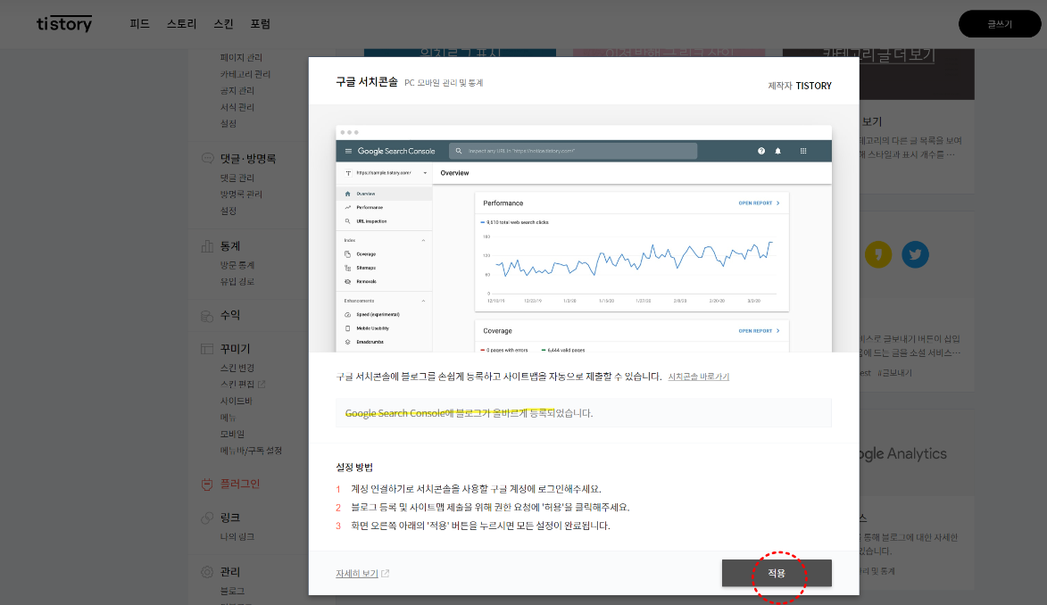Click the 통계 chart icon in sidebar
The height and width of the screenshot is (605, 1047).
(x=207, y=245)
